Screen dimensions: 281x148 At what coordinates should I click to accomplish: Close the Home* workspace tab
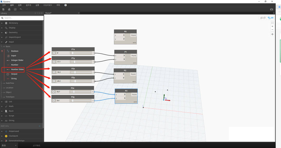point(79,13)
